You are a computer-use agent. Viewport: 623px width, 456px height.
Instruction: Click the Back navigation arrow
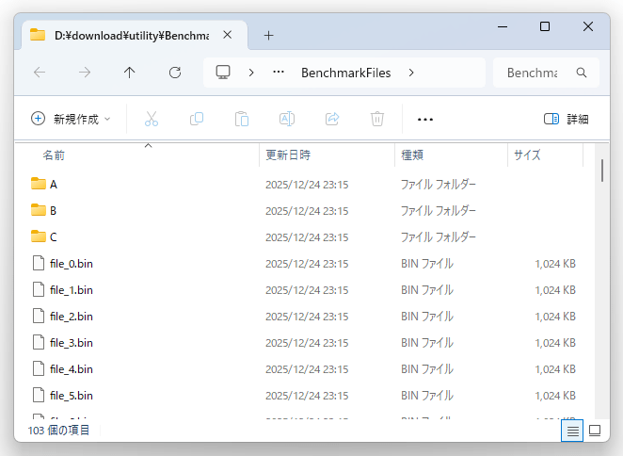point(40,73)
